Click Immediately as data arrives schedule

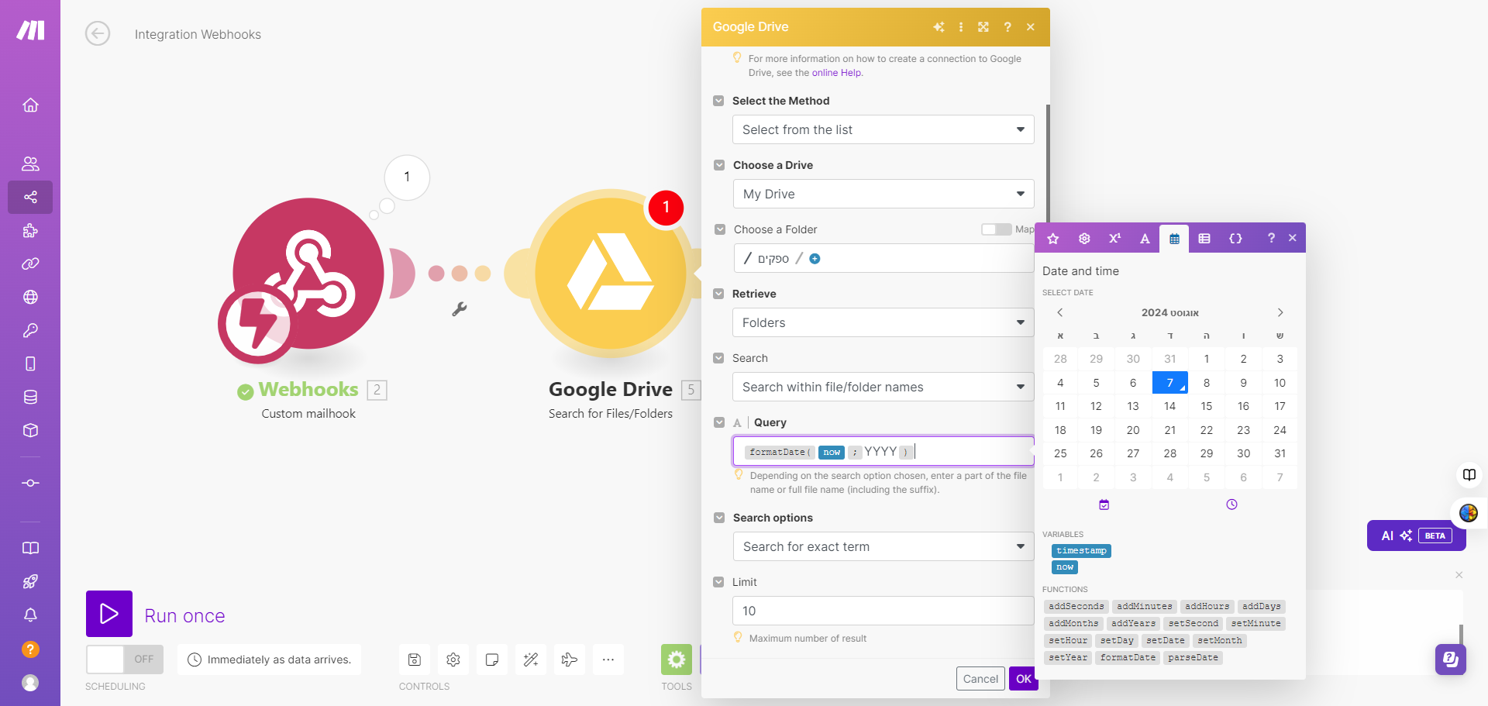(x=269, y=660)
